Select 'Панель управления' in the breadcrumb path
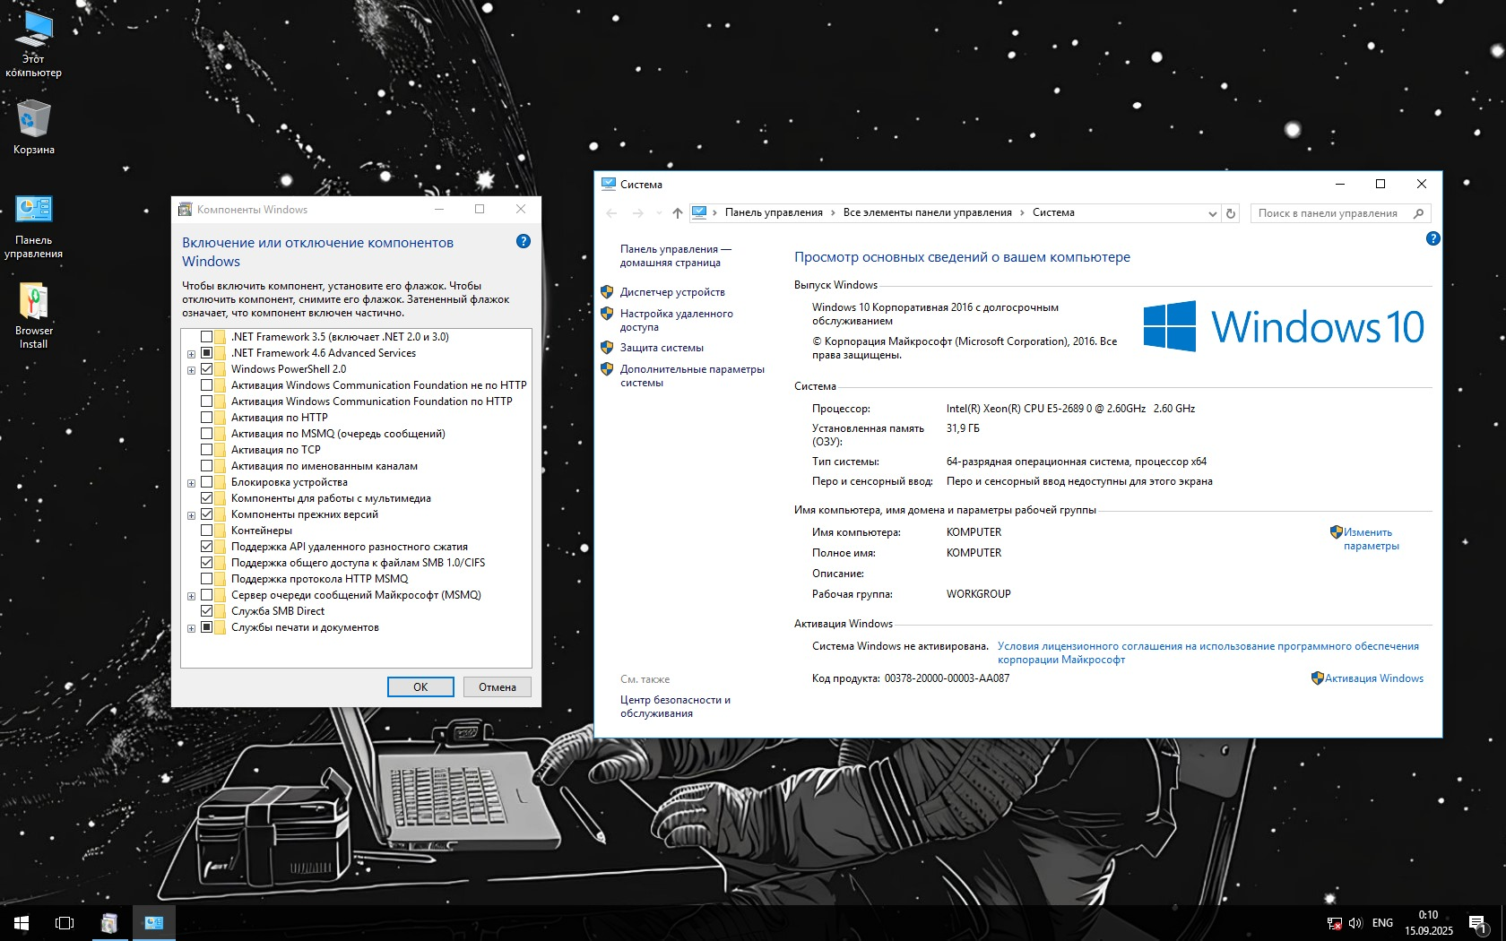The image size is (1506, 941). (x=774, y=212)
